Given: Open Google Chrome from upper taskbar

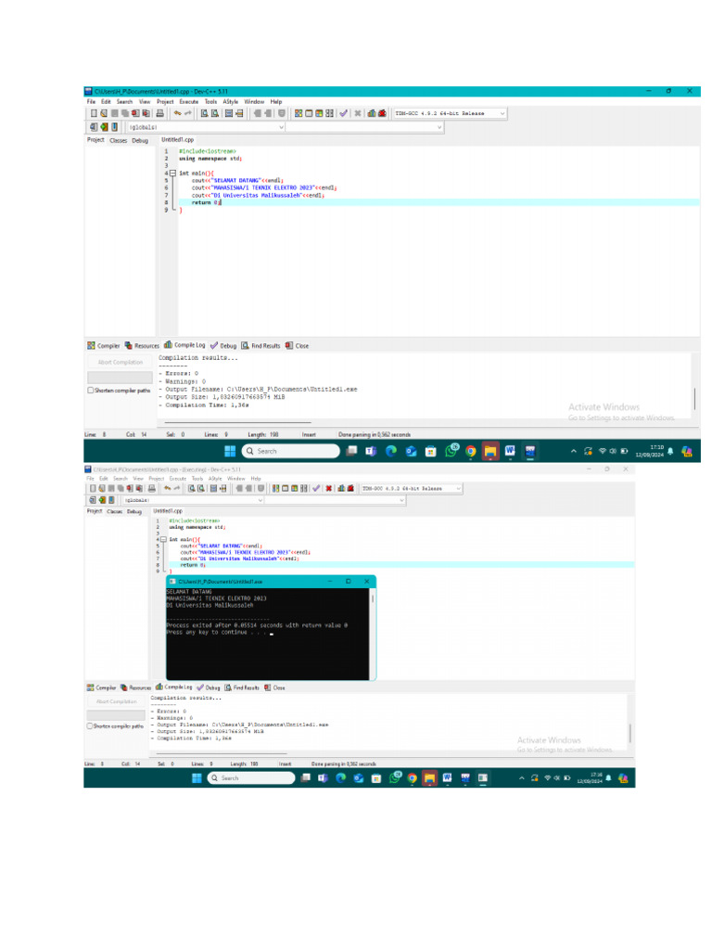Looking at the screenshot, I should [470, 452].
